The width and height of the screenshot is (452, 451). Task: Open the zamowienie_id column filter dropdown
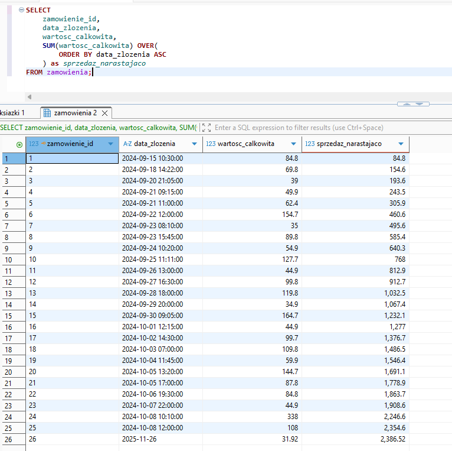click(110, 144)
